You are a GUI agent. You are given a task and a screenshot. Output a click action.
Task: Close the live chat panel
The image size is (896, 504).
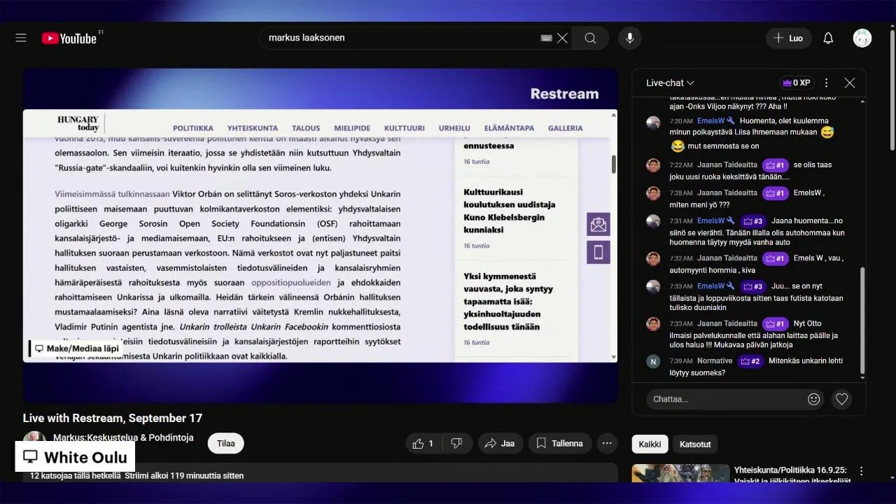click(850, 83)
